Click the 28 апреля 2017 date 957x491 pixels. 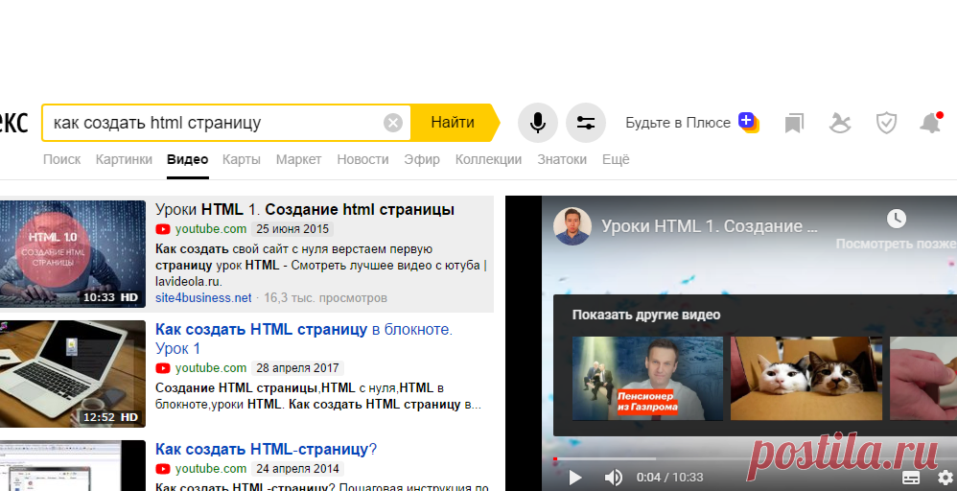[298, 368]
